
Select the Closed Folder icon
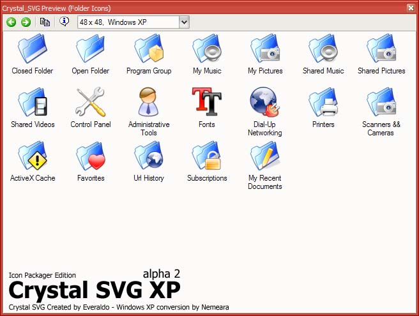coord(33,48)
